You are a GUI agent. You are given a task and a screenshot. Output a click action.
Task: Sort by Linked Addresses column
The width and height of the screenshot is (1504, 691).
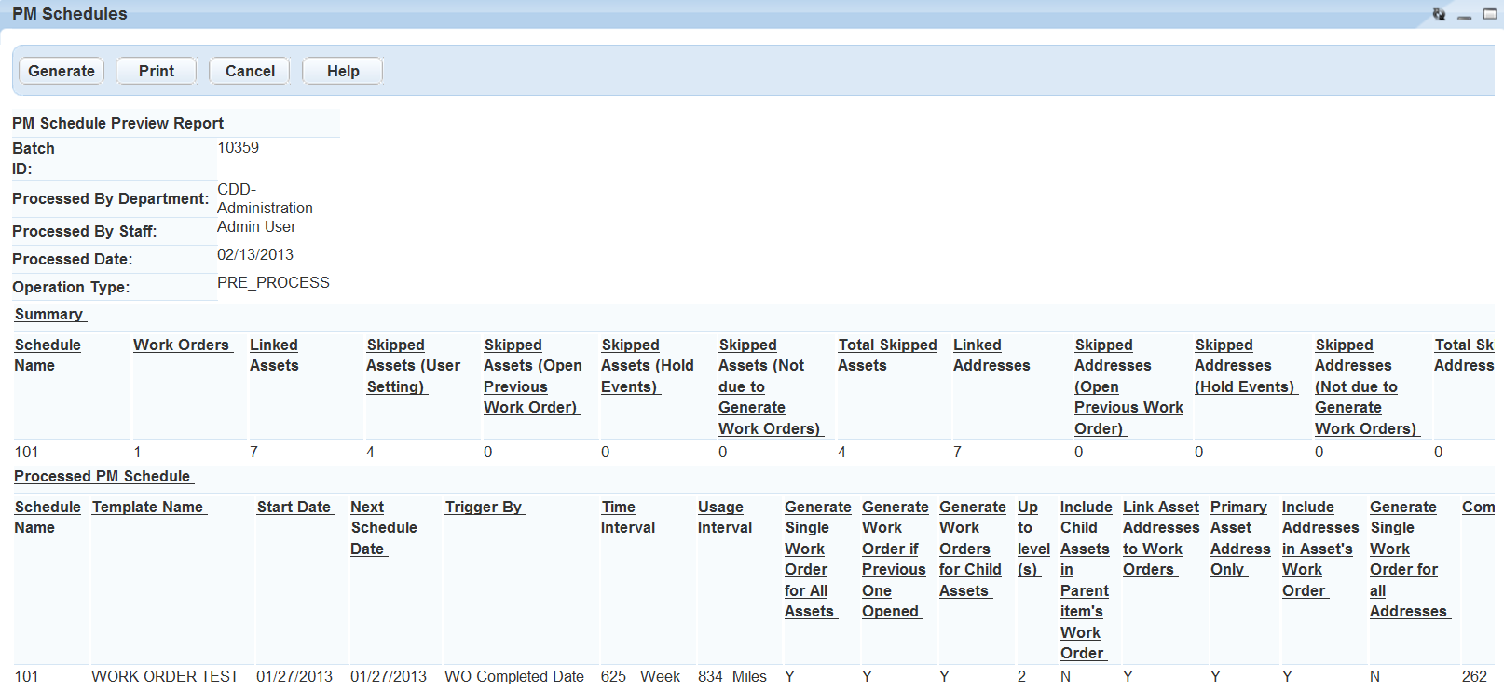[991, 355]
